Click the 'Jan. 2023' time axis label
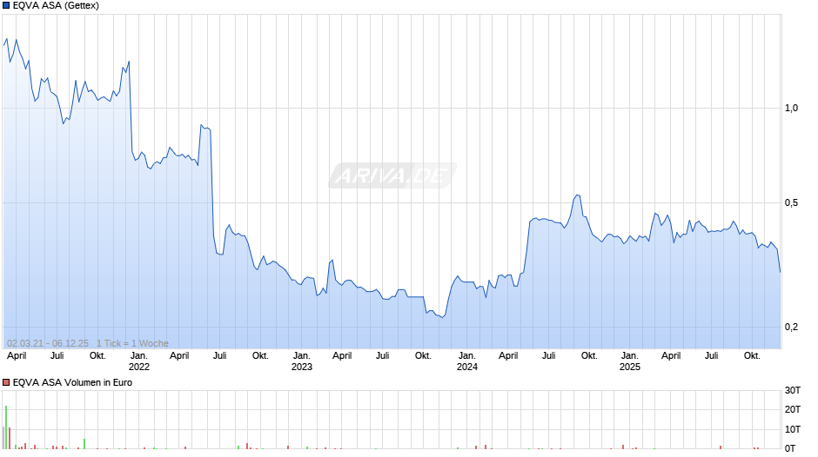818x457 pixels. (302, 361)
